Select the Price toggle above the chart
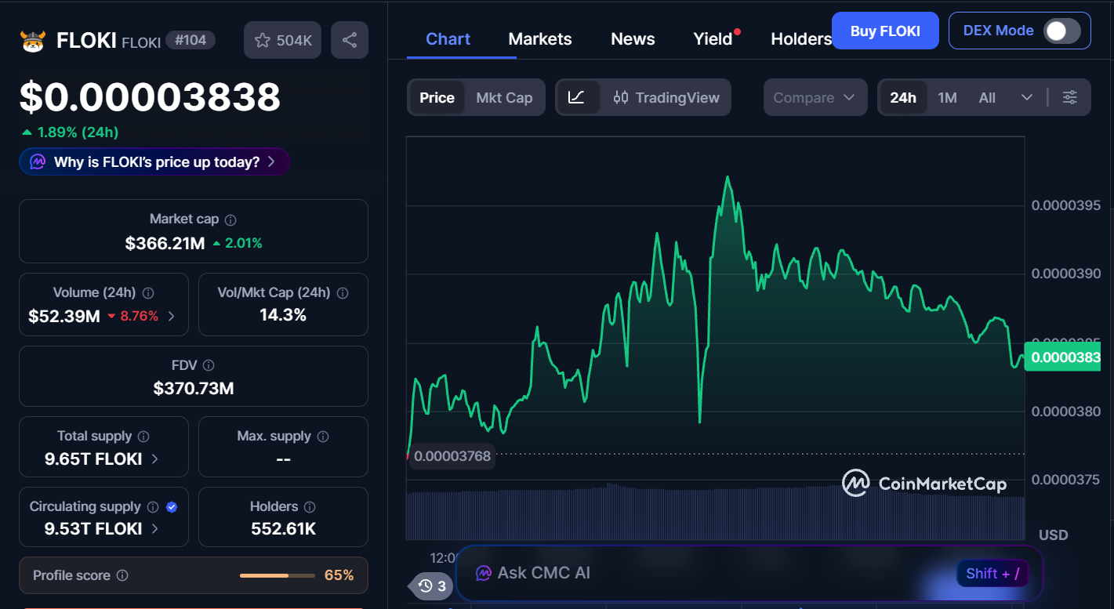1114x609 pixels. point(436,97)
